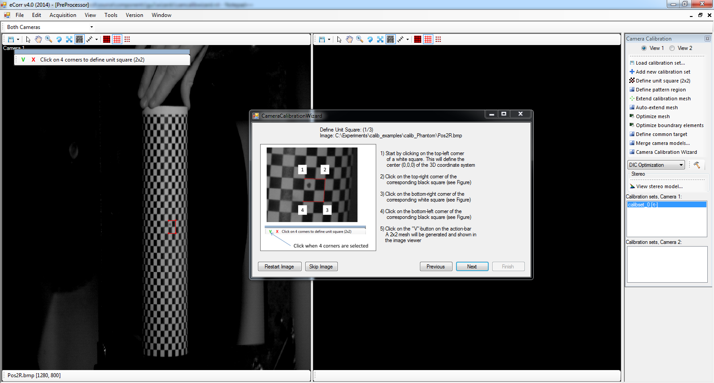Click the hammer tools icon next to DIC Optimization
This screenshot has width=714, height=383.
pyautogui.click(x=697, y=165)
